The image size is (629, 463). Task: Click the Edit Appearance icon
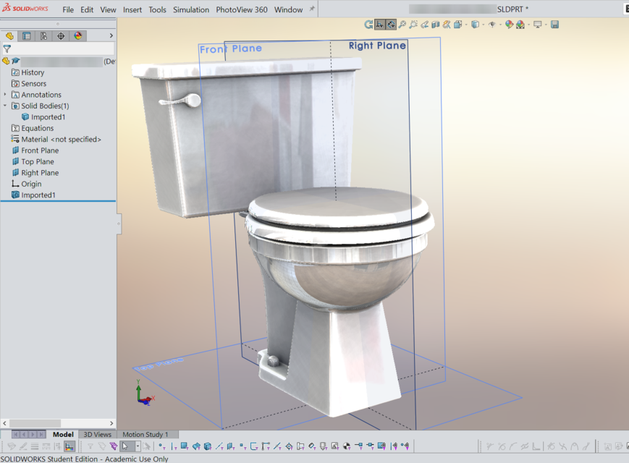pyautogui.click(x=509, y=24)
